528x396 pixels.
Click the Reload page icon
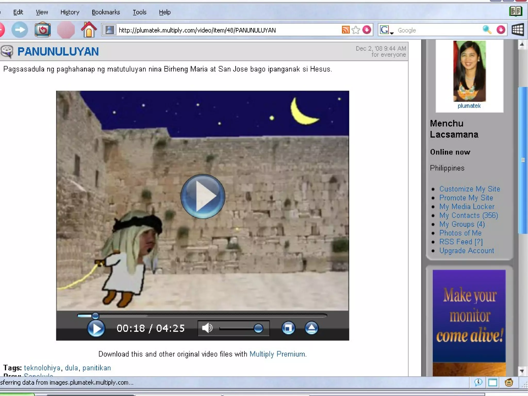pos(43,30)
